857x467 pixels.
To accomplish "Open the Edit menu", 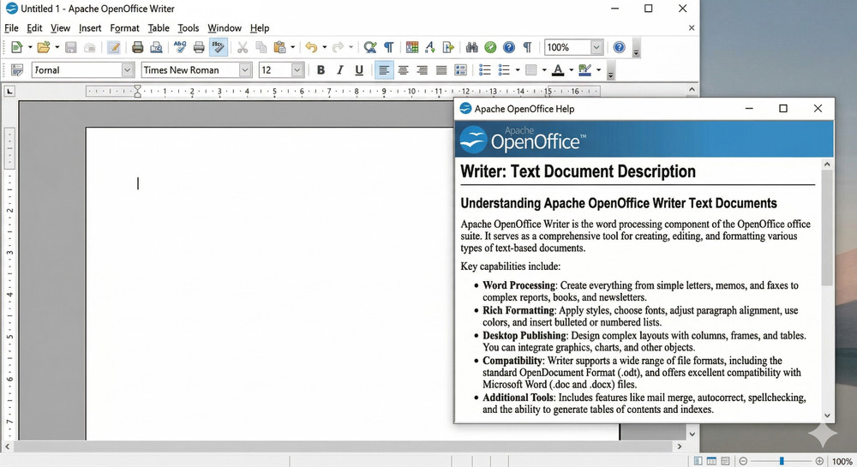I will tap(34, 28).
